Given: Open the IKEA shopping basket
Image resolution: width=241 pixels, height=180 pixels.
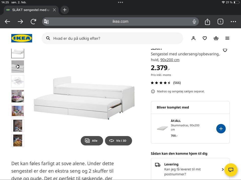Looking at the screenshot, I should [216, 38].
